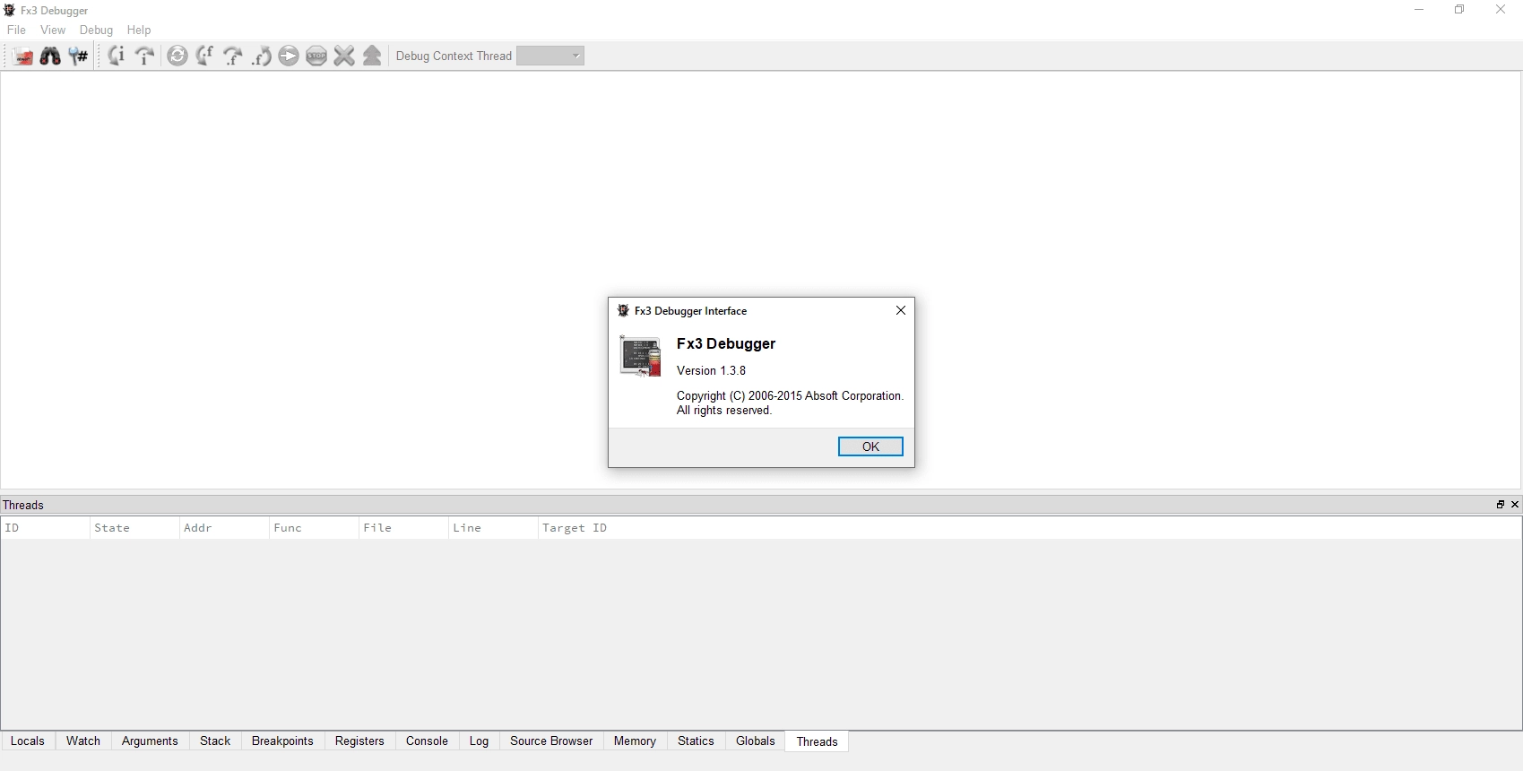Switch to the Source Browser tab
Viewport: 1523px width, 771px height.
coord(551,741)
